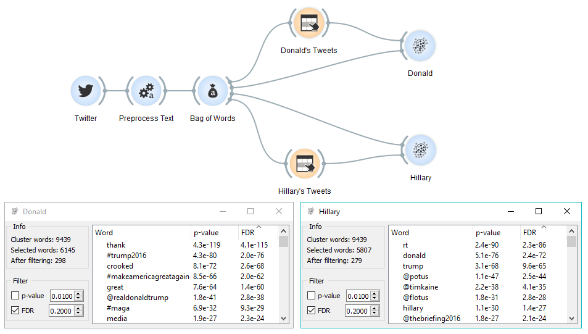Open the Preprocess Text gears widget

(146, 91)
